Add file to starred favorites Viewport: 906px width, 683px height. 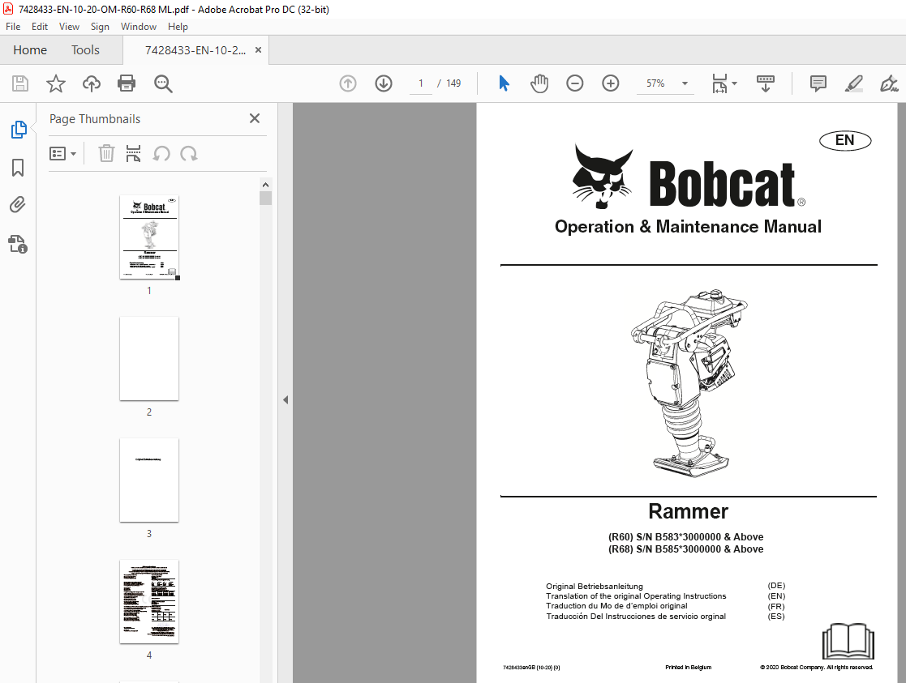click(55, 83)
